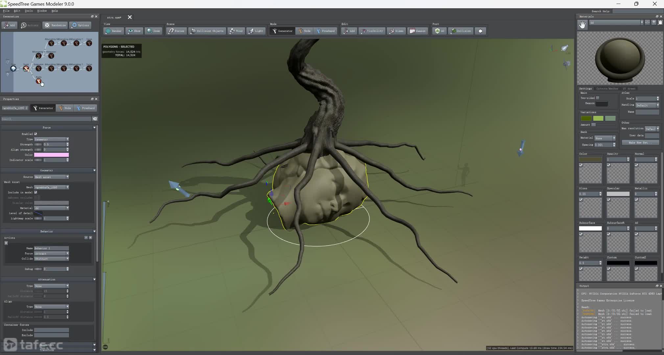Toggle the Normal map checkbox

click(637, 165)
